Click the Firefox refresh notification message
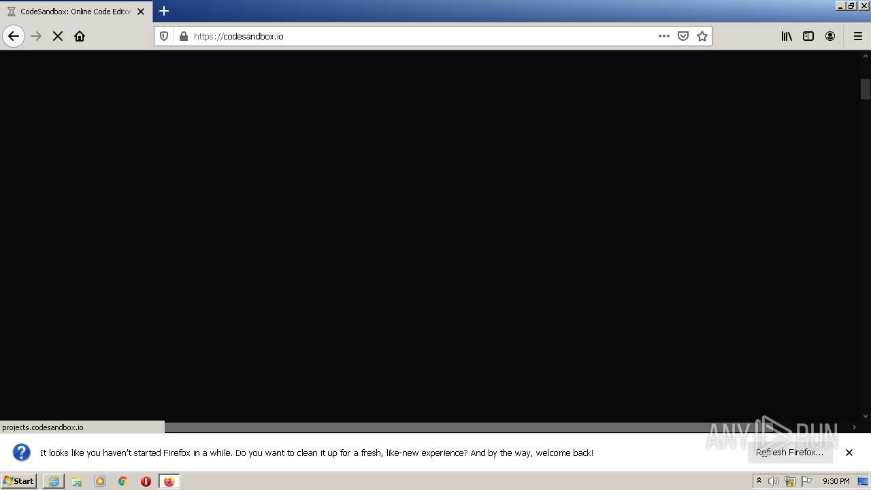 coord(316,453)
